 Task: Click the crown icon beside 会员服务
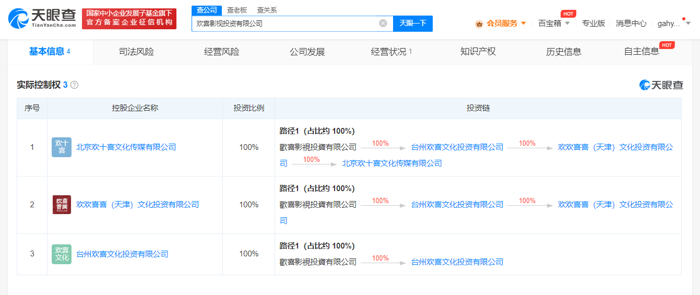[479, 23]
